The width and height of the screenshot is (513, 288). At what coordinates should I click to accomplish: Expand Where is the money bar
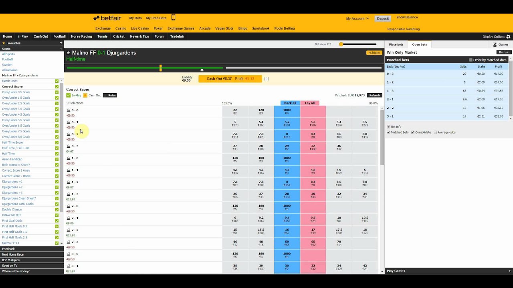[x=32, y=271]
